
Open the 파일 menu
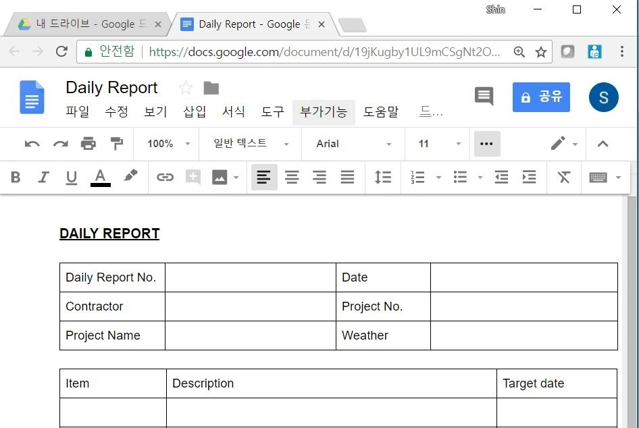78,112
